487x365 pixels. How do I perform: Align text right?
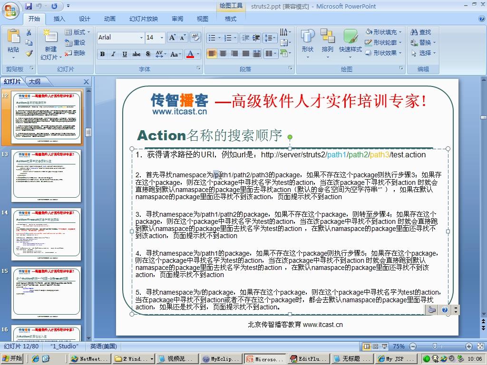point(234,54)
